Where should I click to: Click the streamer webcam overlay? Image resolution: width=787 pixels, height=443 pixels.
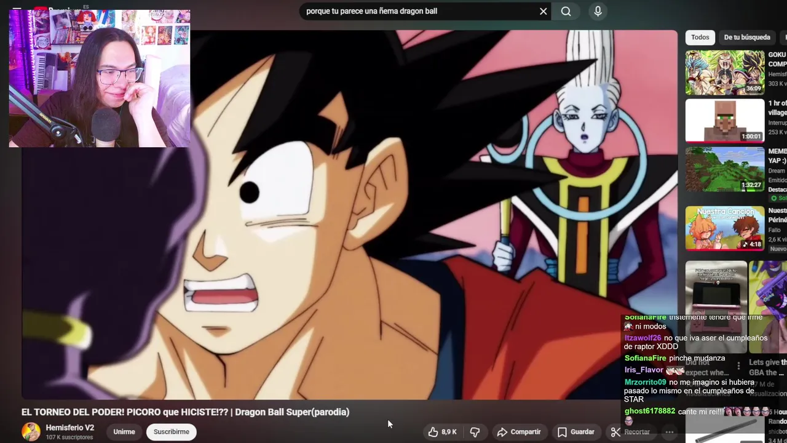click(x=100, y=78)
